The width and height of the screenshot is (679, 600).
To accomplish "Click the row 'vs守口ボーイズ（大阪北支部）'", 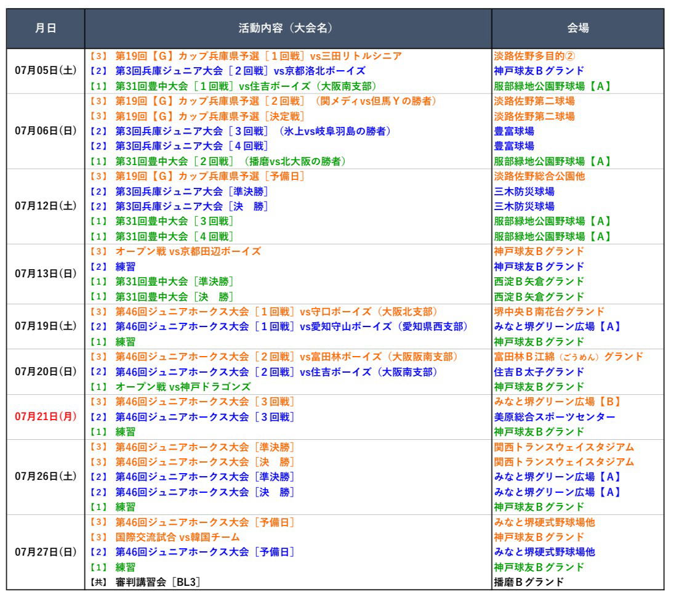I will click(263, 312).
